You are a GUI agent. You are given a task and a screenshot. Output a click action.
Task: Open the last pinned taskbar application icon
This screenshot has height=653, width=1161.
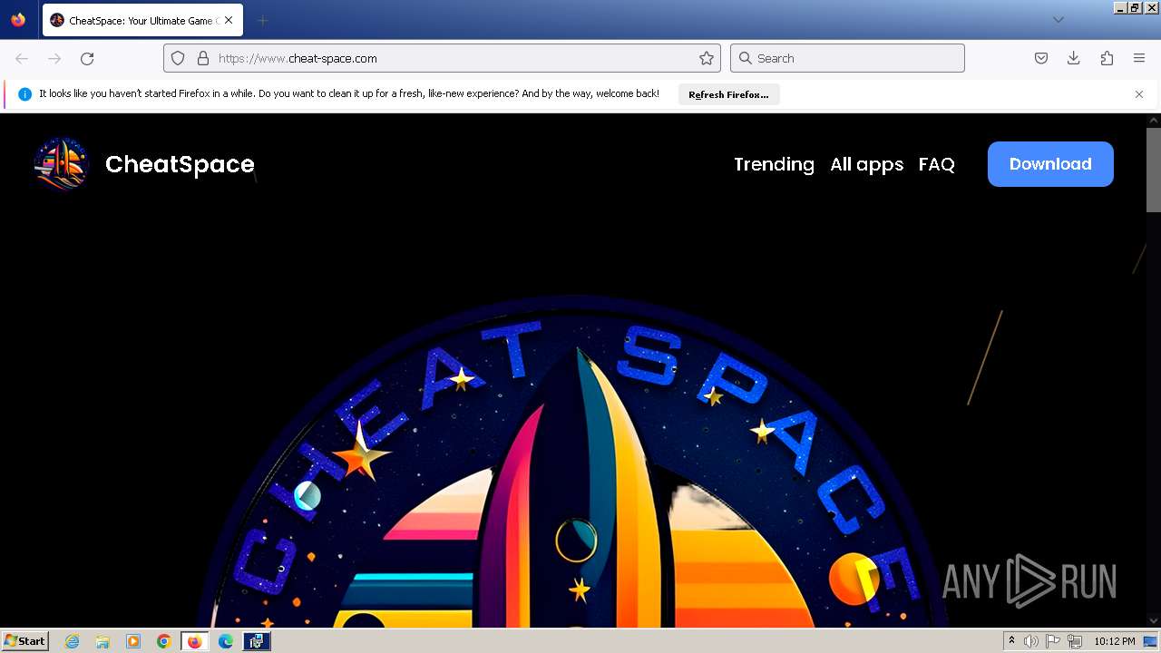257,641
